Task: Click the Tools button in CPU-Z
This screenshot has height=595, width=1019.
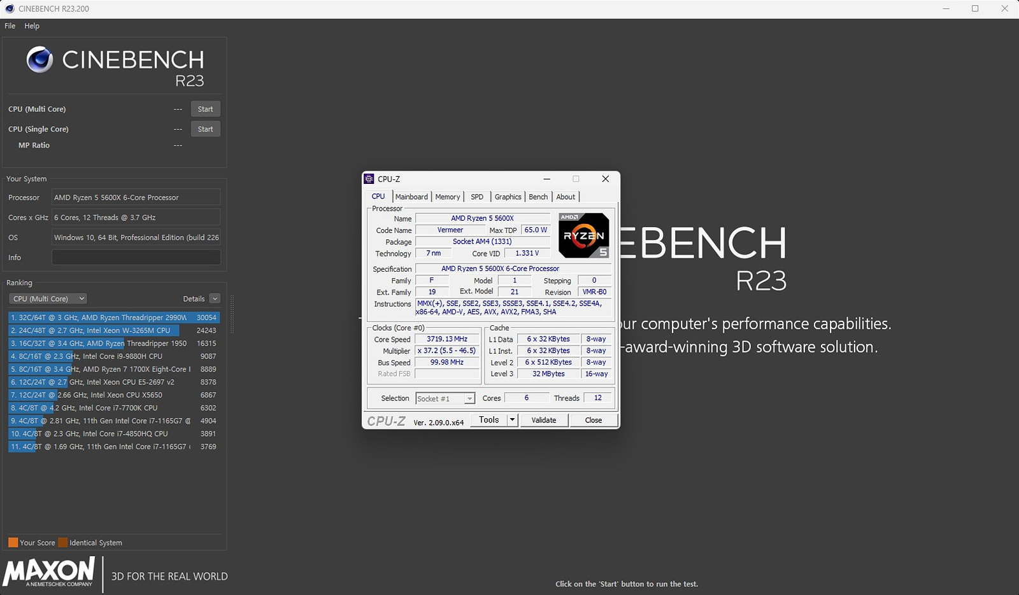Action: pyautogui.click(x=488, y=420)
